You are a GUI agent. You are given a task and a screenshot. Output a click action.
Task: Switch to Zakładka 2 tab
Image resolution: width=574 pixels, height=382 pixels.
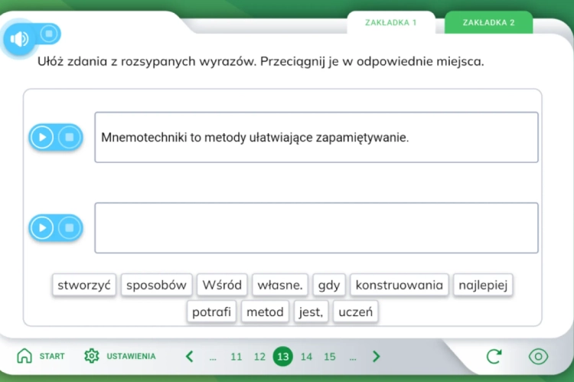coord(489,23)
